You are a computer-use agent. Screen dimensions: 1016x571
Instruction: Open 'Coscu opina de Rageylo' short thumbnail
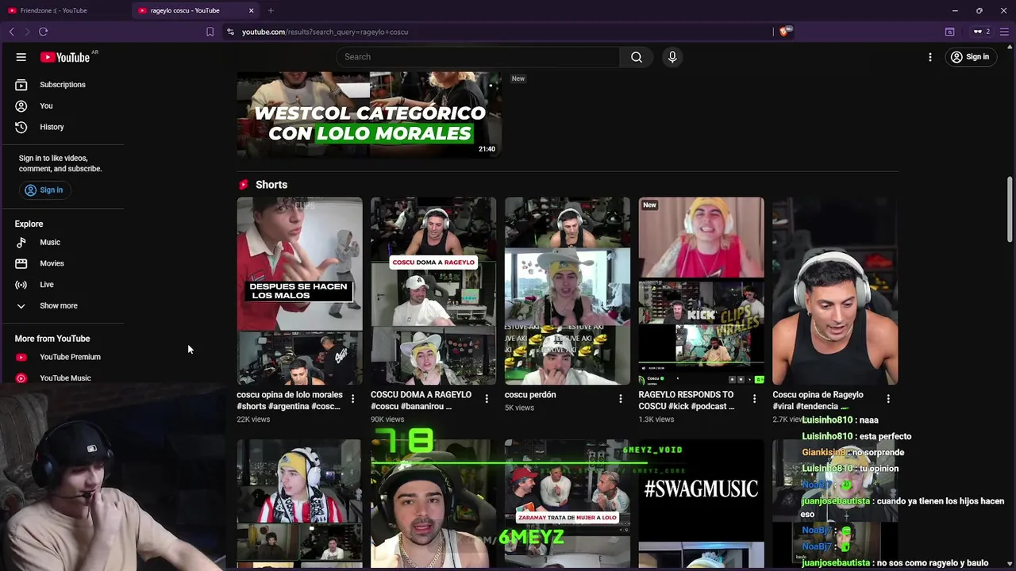(x=835, y=291)
